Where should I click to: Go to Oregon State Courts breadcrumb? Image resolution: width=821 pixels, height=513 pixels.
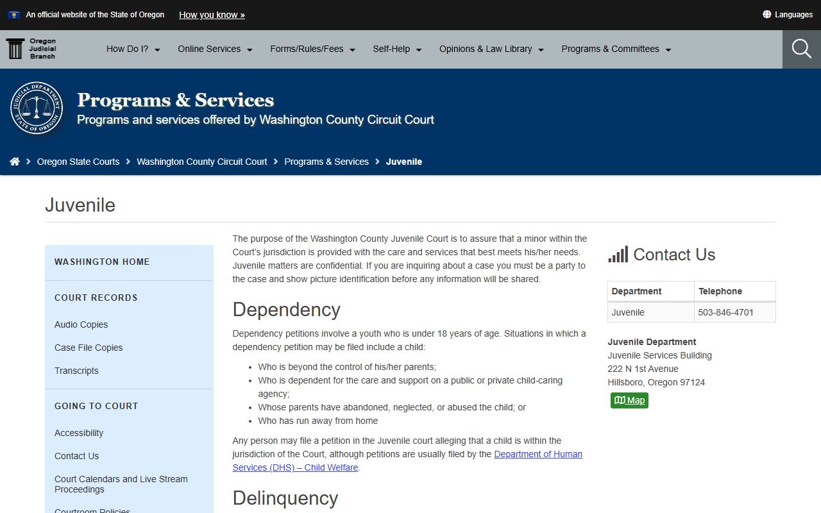point(78,162)
